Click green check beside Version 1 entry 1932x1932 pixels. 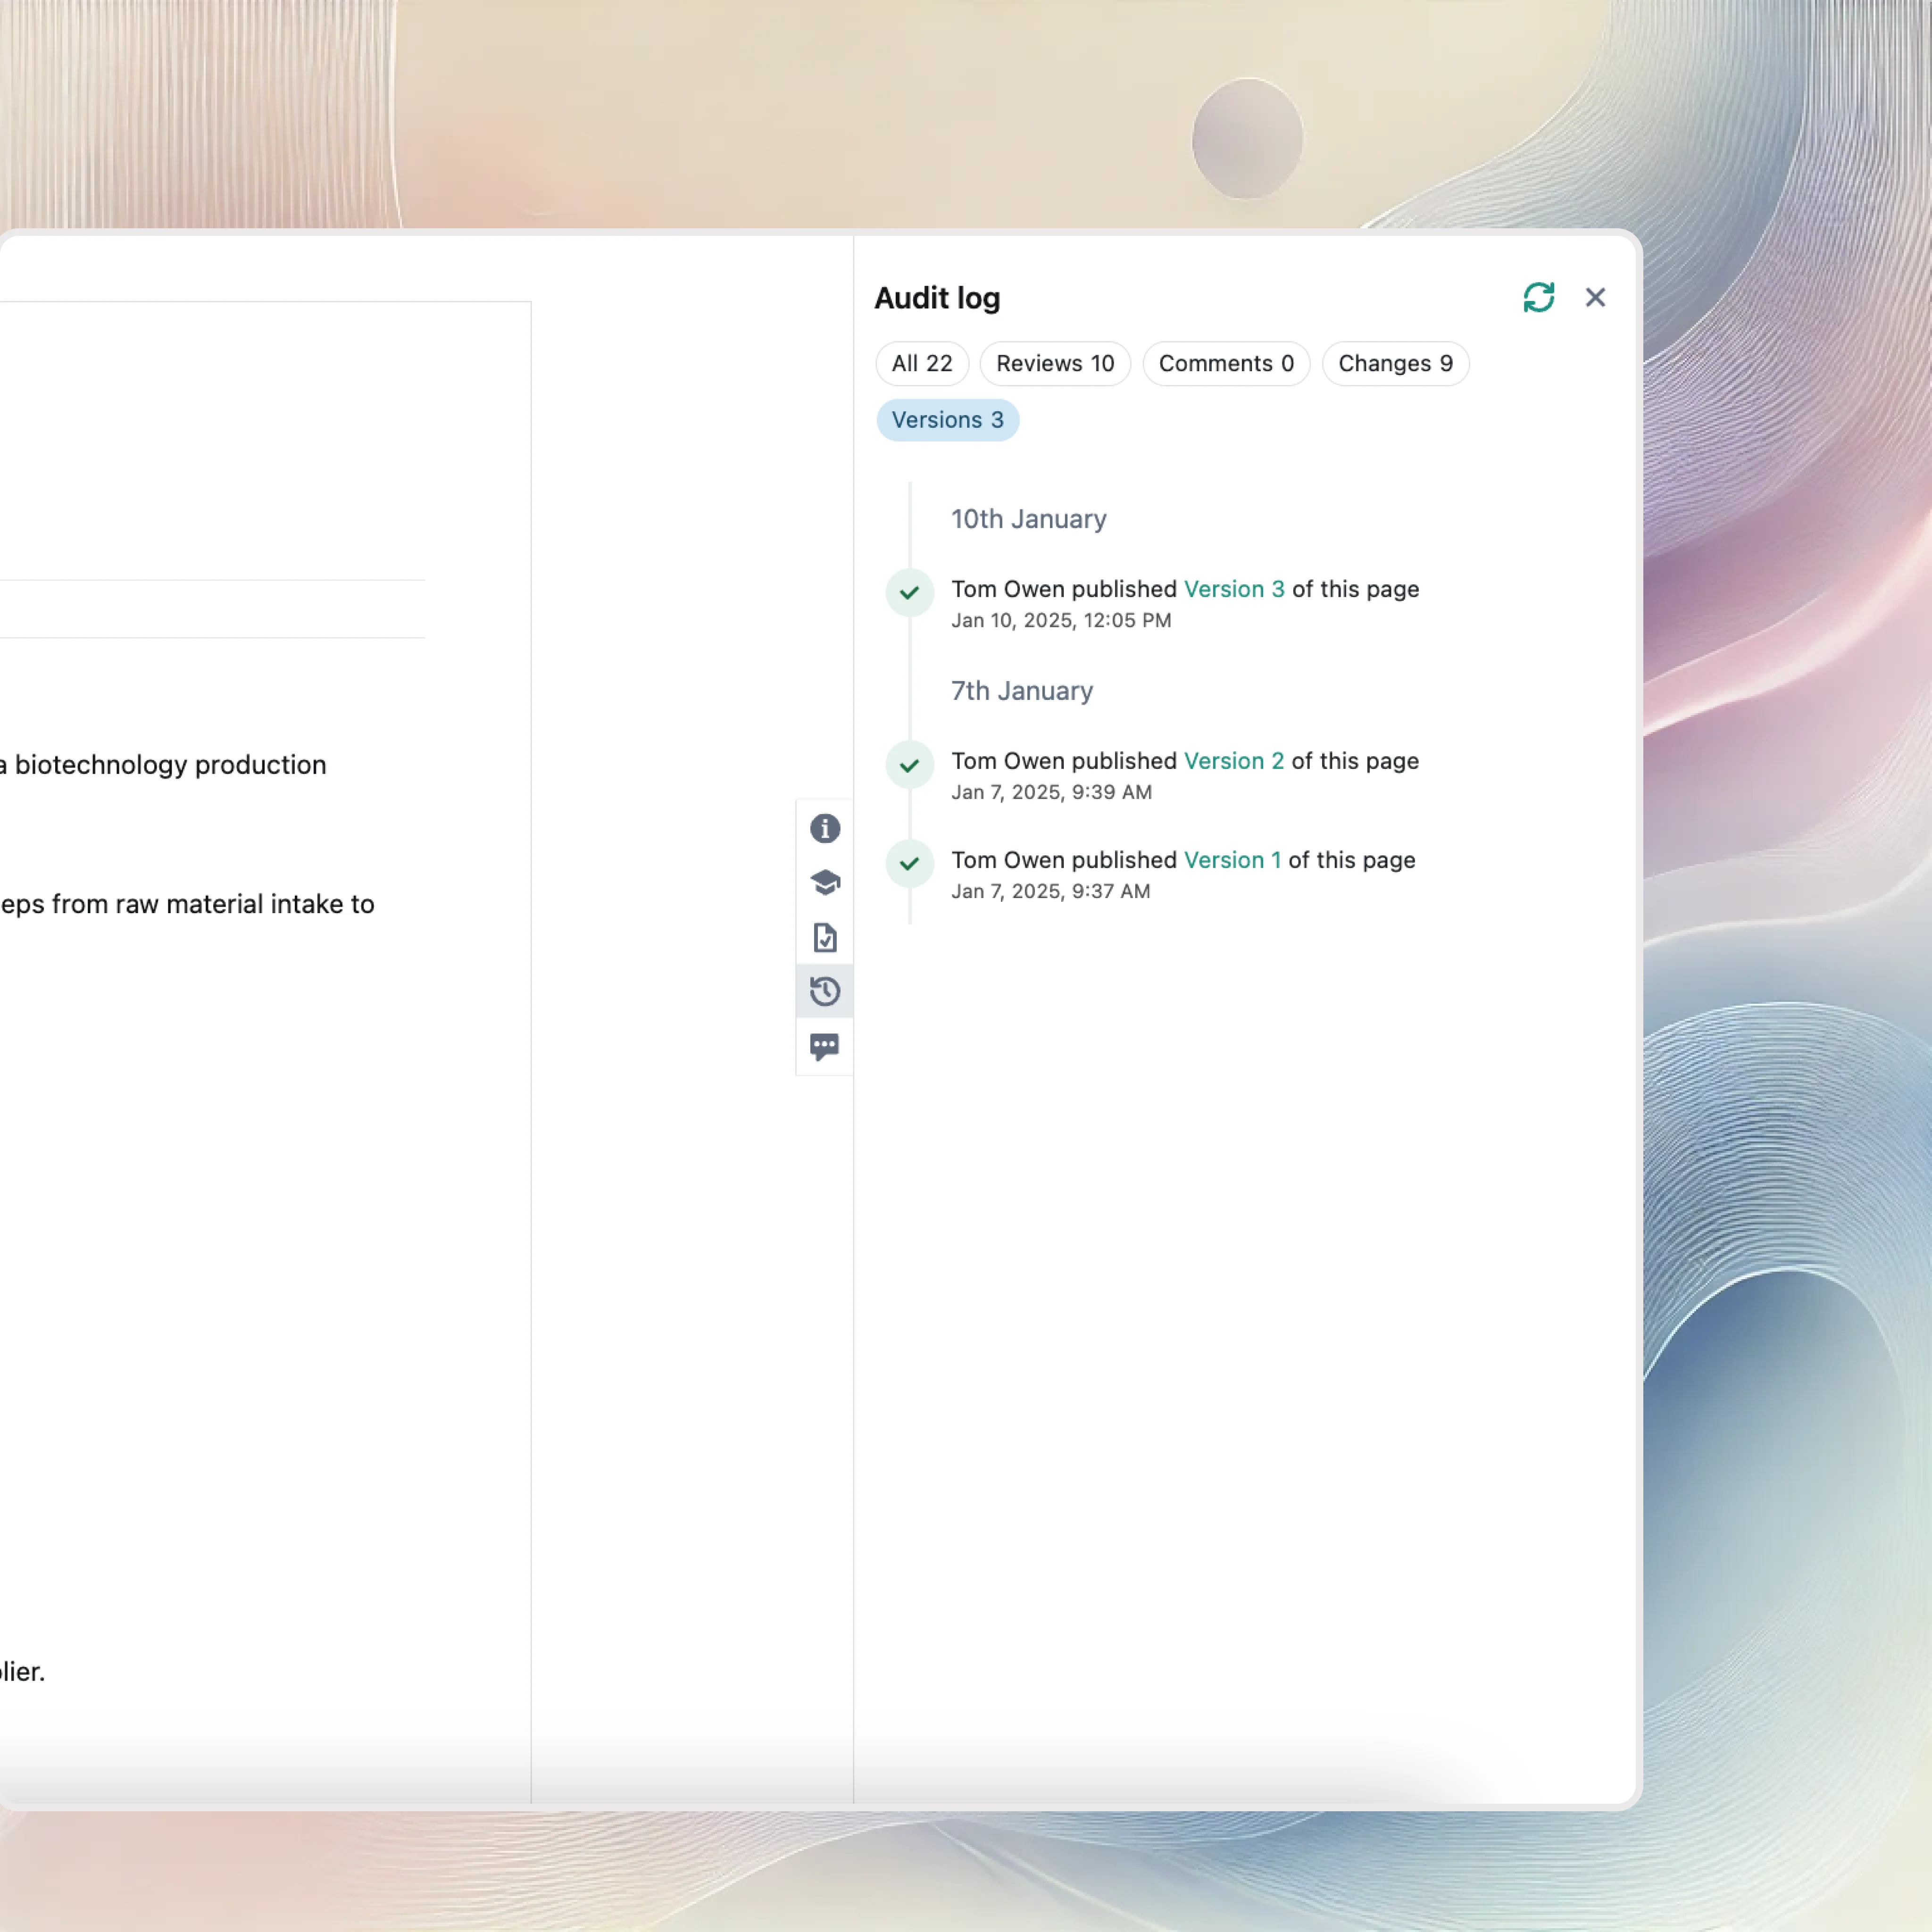pos(909,863)
